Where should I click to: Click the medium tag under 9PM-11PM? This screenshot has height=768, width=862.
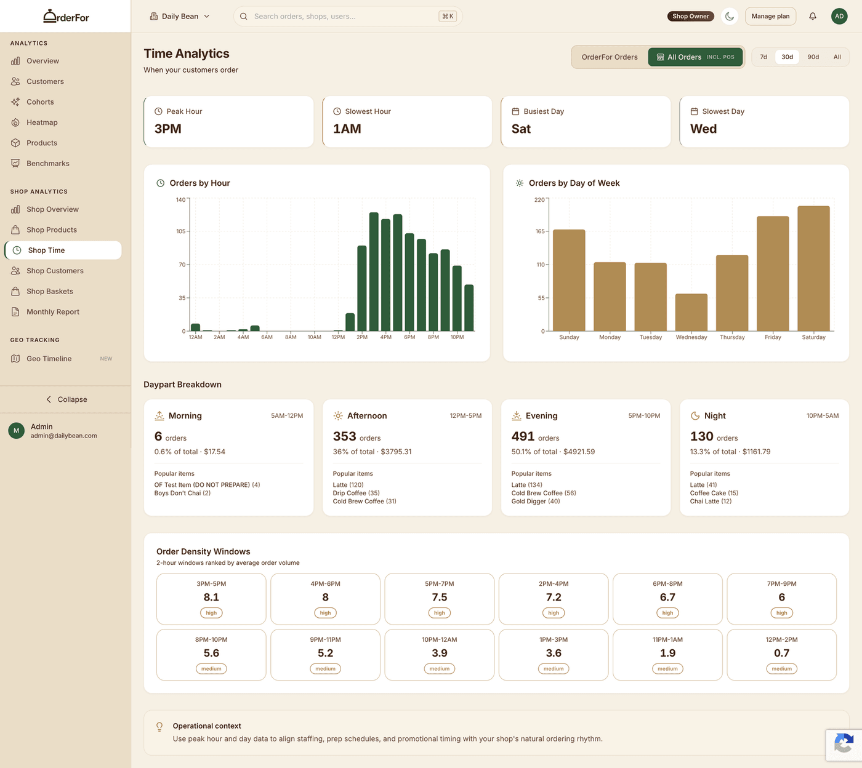(325, 669)
